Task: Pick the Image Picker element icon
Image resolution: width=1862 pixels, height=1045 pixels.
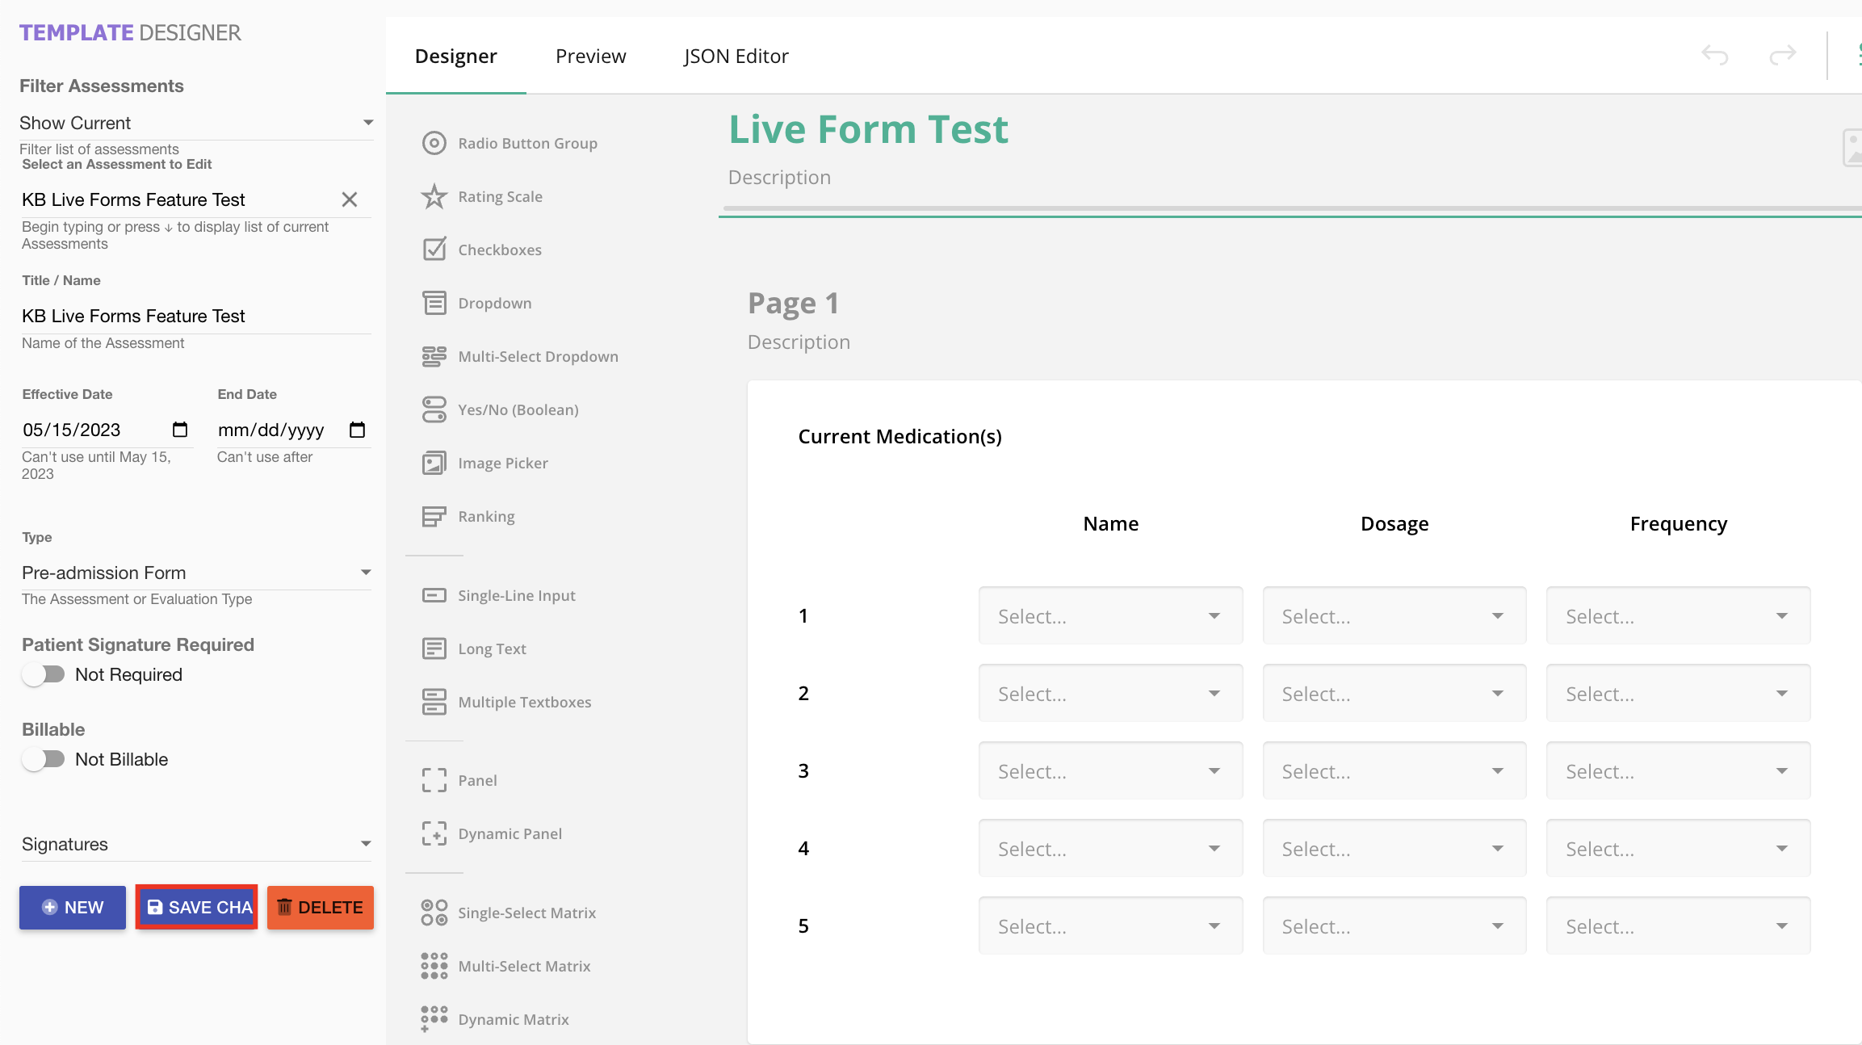Action: click(x=434, y=463)
